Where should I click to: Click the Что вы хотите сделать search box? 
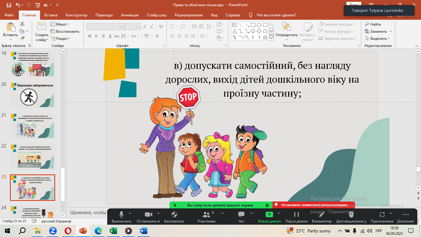[x=276, y=15]
